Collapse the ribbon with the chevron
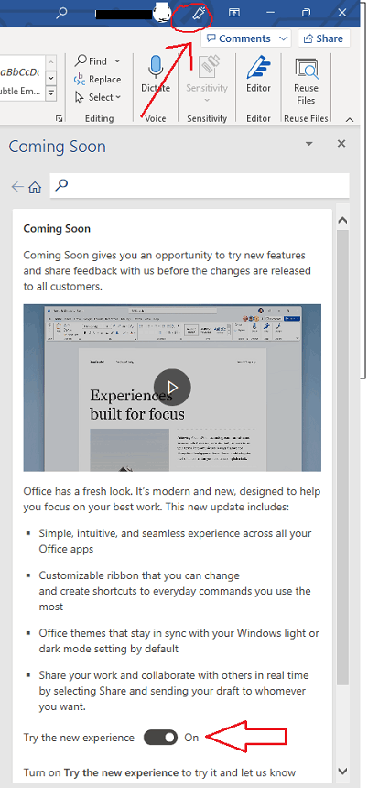The height and width of the screenshot is (788, 368). pos(350,120)
